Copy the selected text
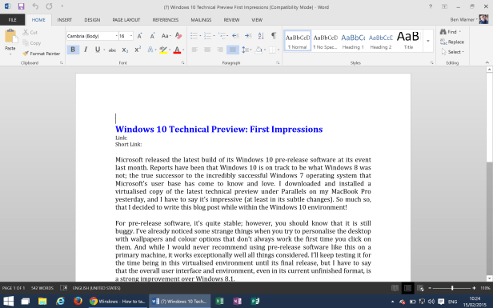493x308 pixels. [32, 43]
